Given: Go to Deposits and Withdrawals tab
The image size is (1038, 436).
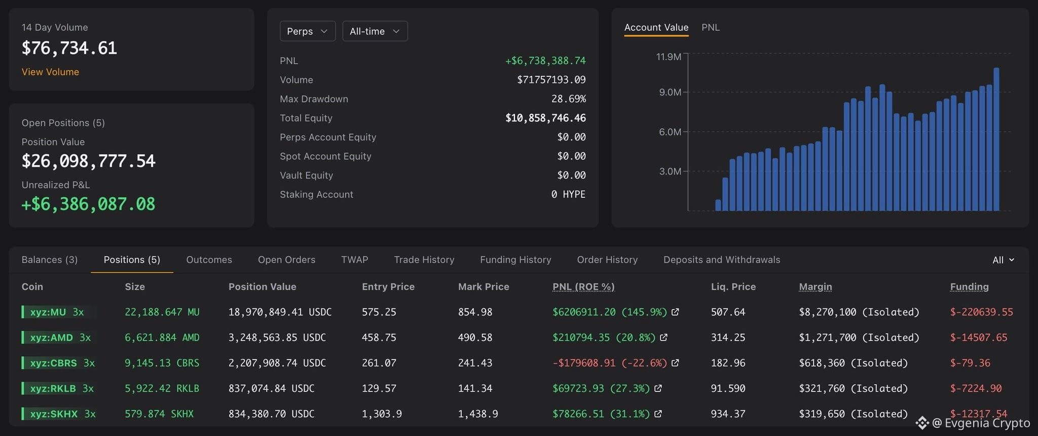Looking at the screenshot, I should [722, 259].
